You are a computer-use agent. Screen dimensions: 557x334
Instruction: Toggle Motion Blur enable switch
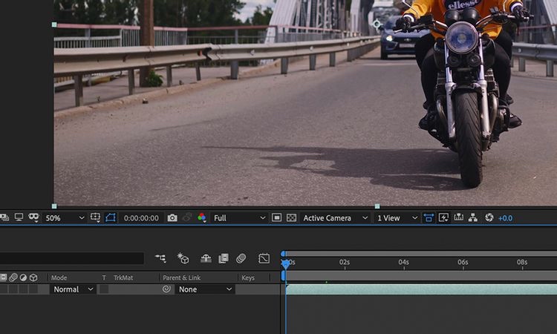pos(241,258)
